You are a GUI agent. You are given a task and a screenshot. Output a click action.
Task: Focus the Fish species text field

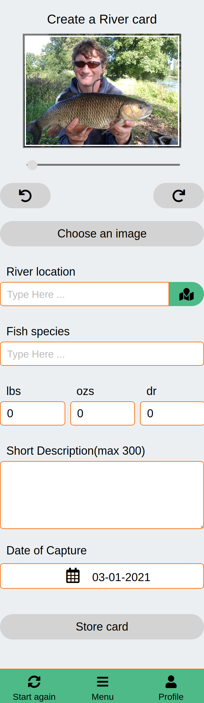coord(102,354)
